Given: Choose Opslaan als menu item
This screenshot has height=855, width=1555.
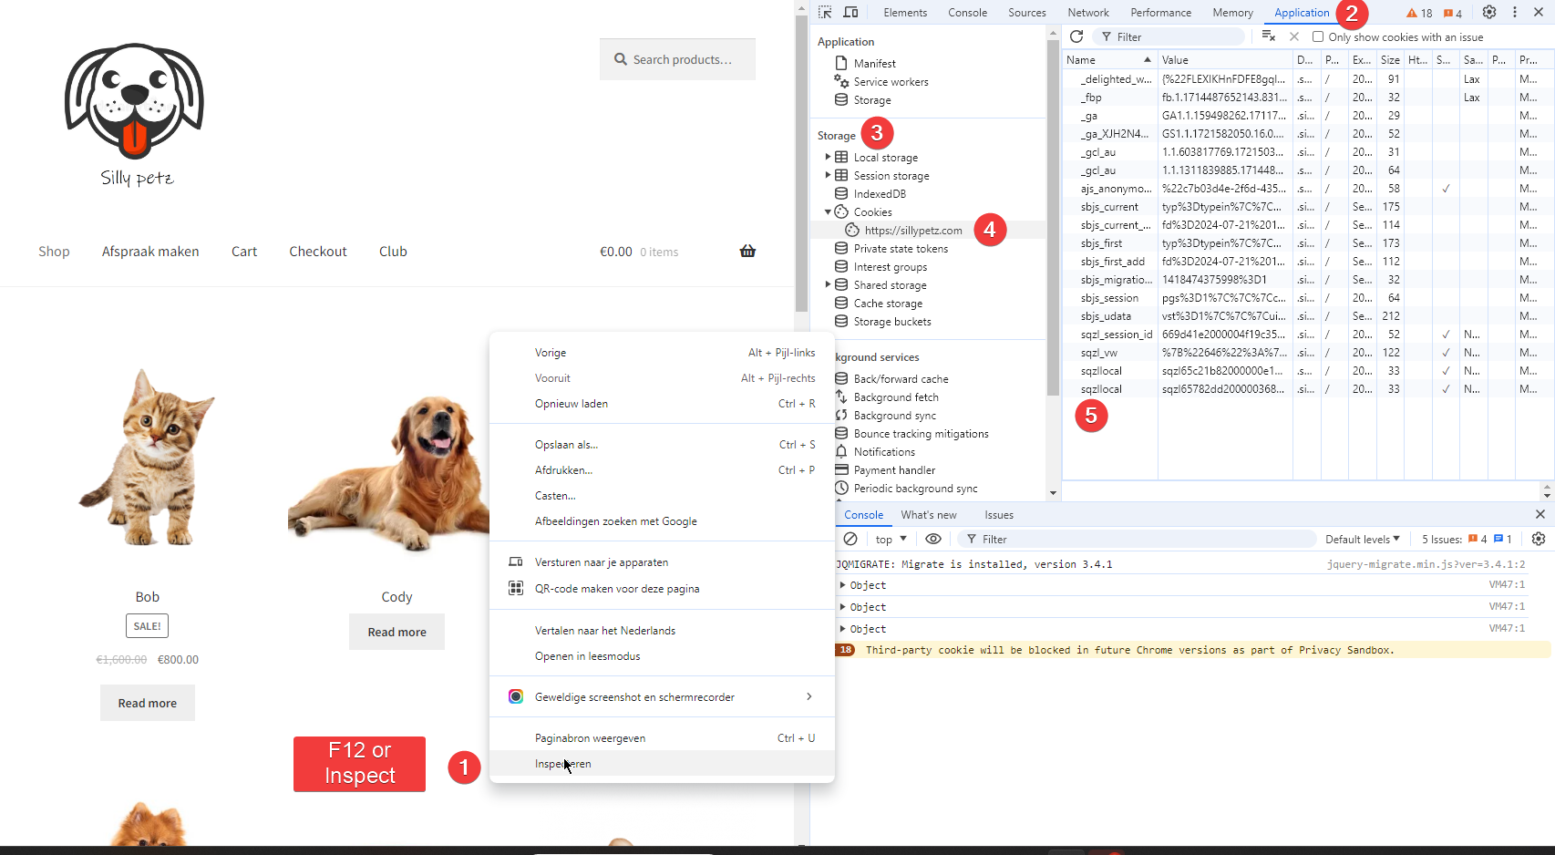Looking at the screenshot, I should pos(662,445).
